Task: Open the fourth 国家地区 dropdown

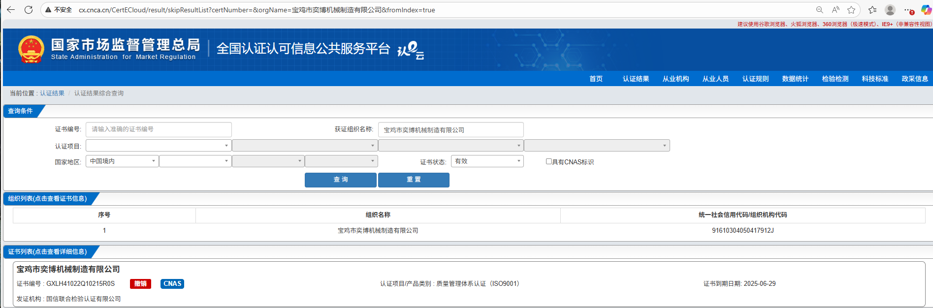Action: [x=341, y=161]
